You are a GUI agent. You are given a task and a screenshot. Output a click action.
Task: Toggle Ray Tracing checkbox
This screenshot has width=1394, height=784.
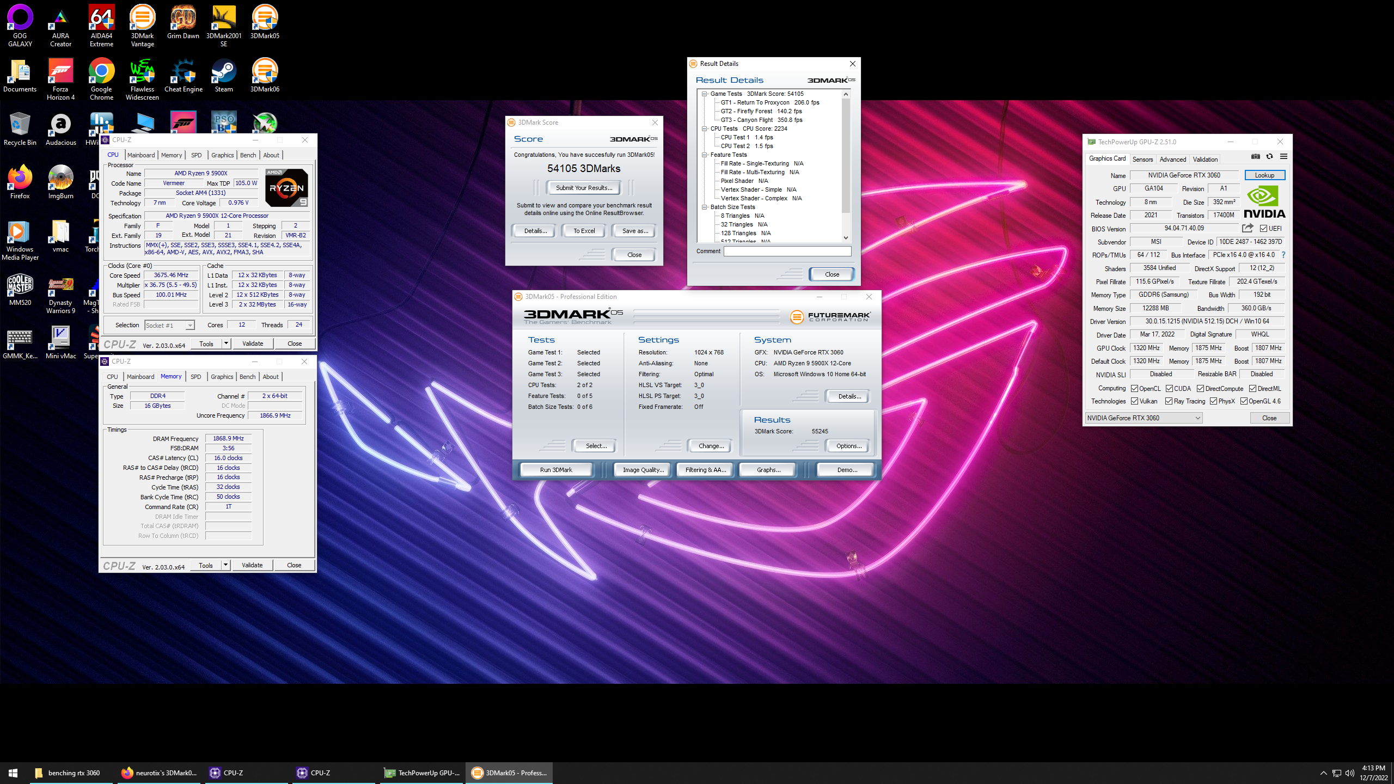click(x=1169, y=401)
